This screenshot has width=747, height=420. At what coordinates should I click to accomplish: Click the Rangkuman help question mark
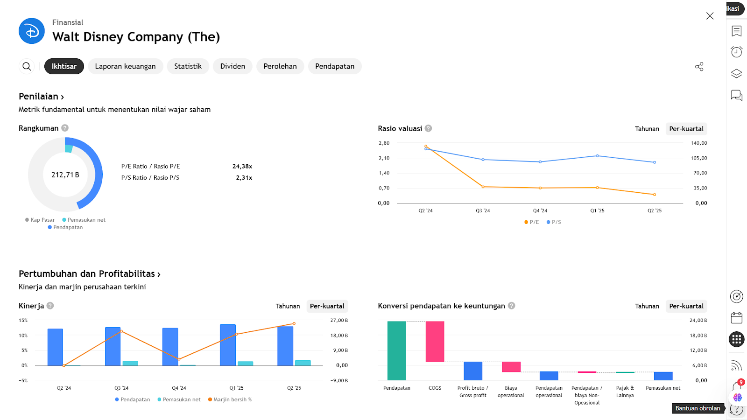65,128
